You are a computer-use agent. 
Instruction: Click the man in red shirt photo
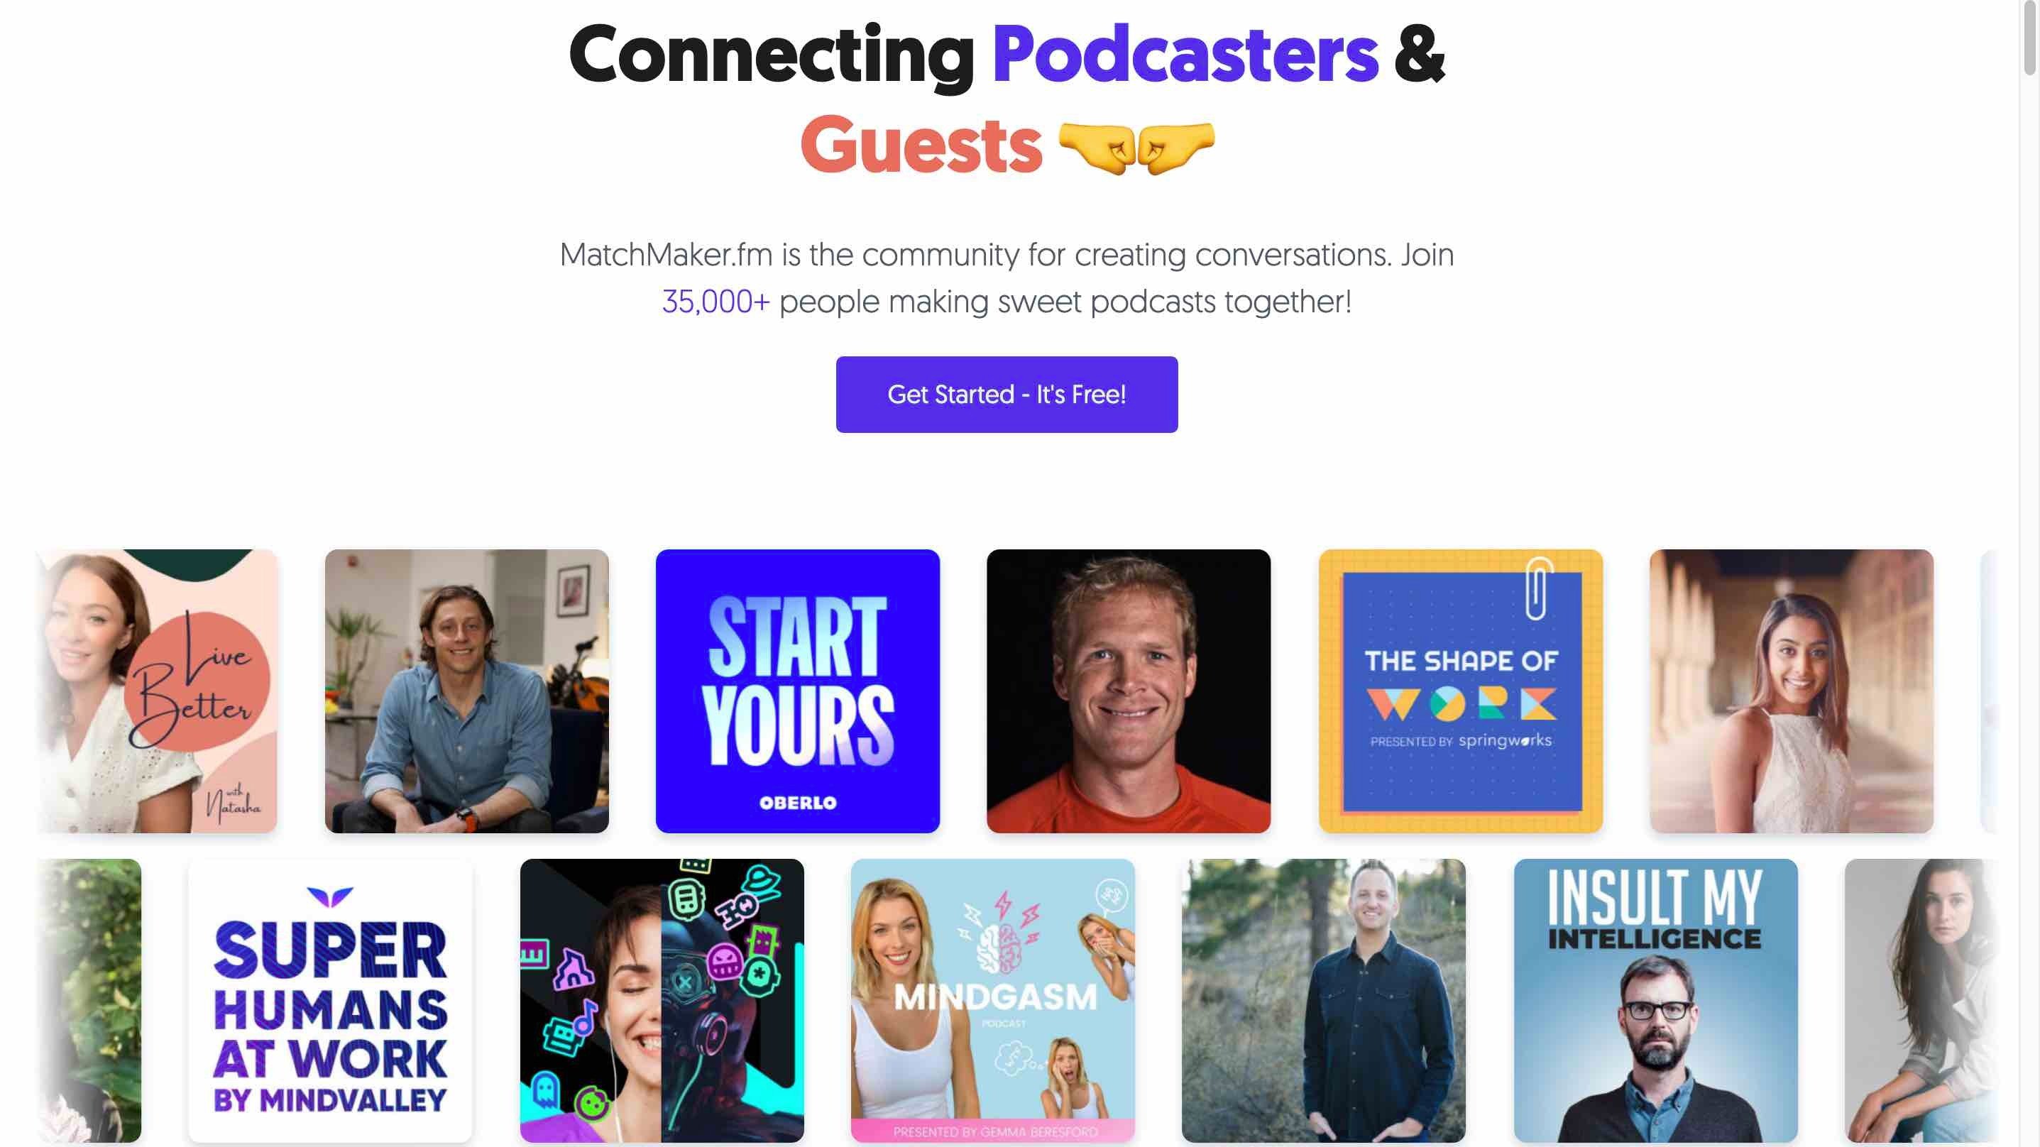1129,691
